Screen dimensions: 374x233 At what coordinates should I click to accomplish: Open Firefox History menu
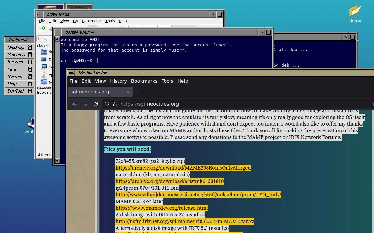(x=118, y=81)
